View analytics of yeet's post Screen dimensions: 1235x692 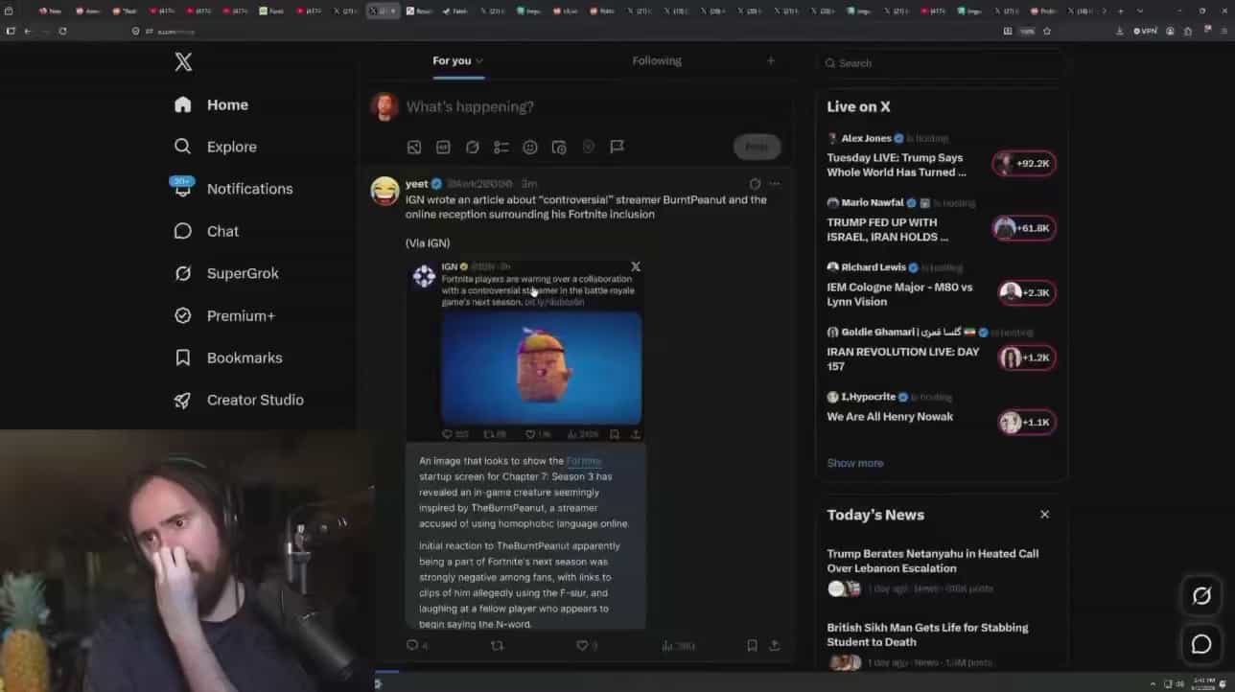point(678,646)
